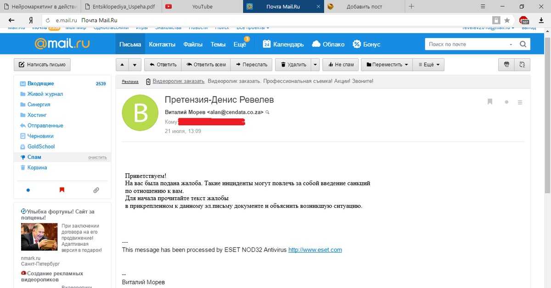Screen dimensions: 551x288
Task: Click the 'Ответить' reply button
Action: [x=163, y=65]
